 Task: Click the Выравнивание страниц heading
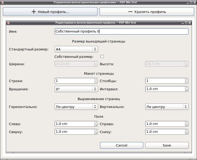99,99
